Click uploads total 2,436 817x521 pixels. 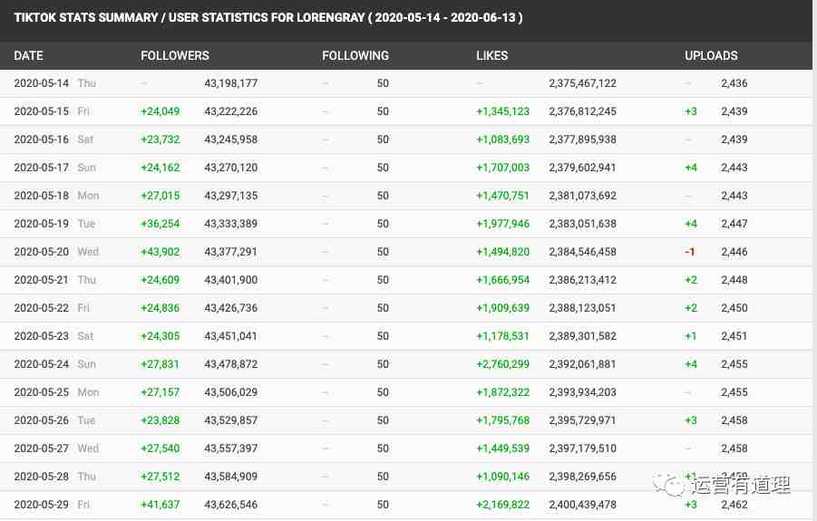coord(734,83)
